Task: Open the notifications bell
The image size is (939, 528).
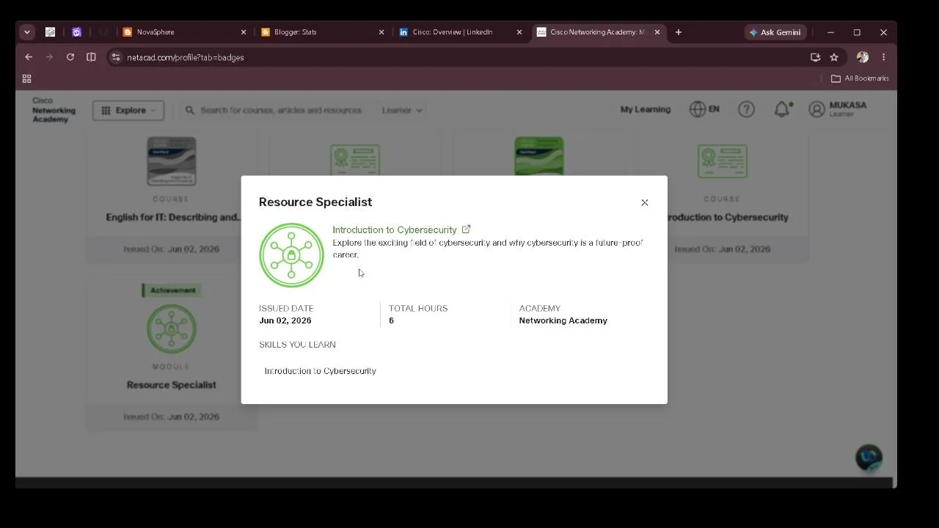Action: pos(783,109)
